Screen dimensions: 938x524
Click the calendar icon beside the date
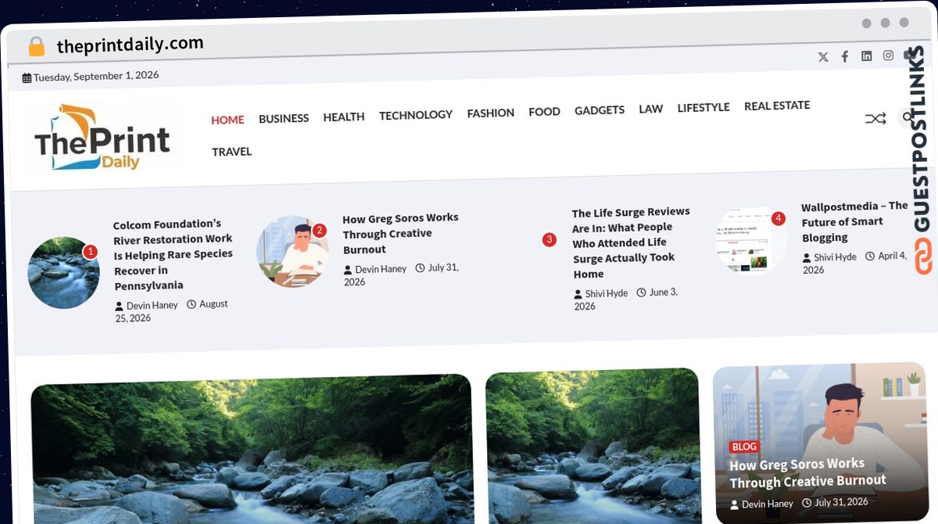pyautogui.click(x=27, y=77)
